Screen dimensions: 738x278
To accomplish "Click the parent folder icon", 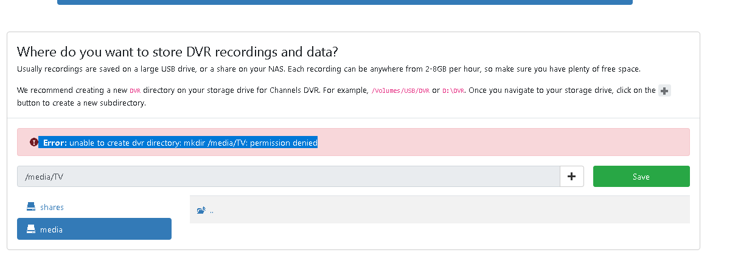I will [x=201, y=211].
